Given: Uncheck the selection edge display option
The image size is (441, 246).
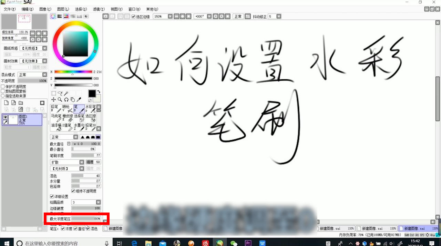Looking at the screenshot, I should (134, 16).
